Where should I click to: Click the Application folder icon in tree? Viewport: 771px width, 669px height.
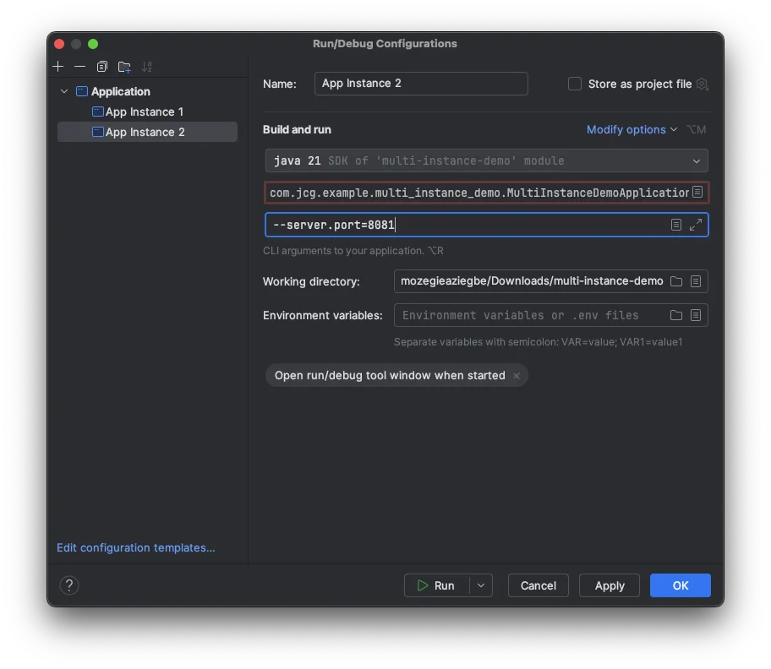click(82, 91)
